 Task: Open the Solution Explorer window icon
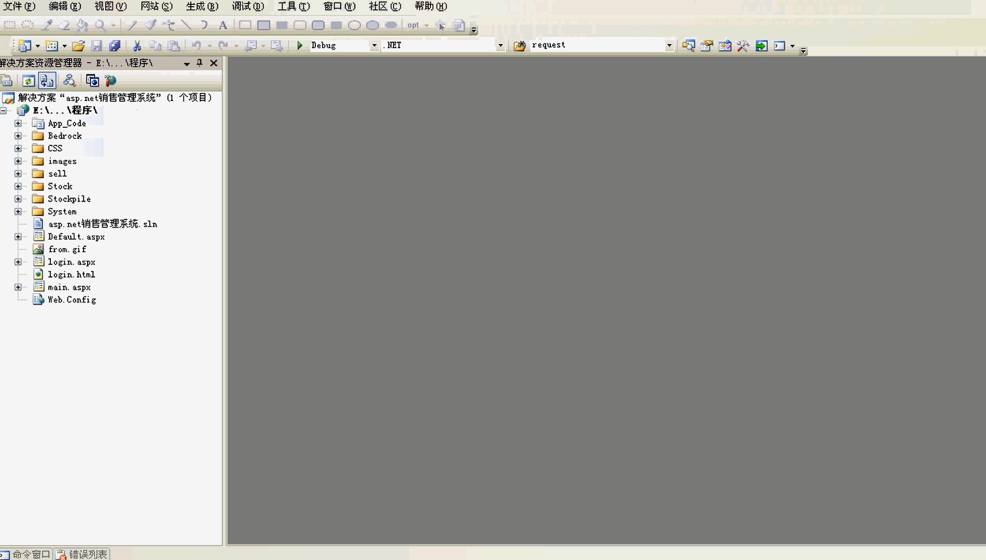[688, 45]
